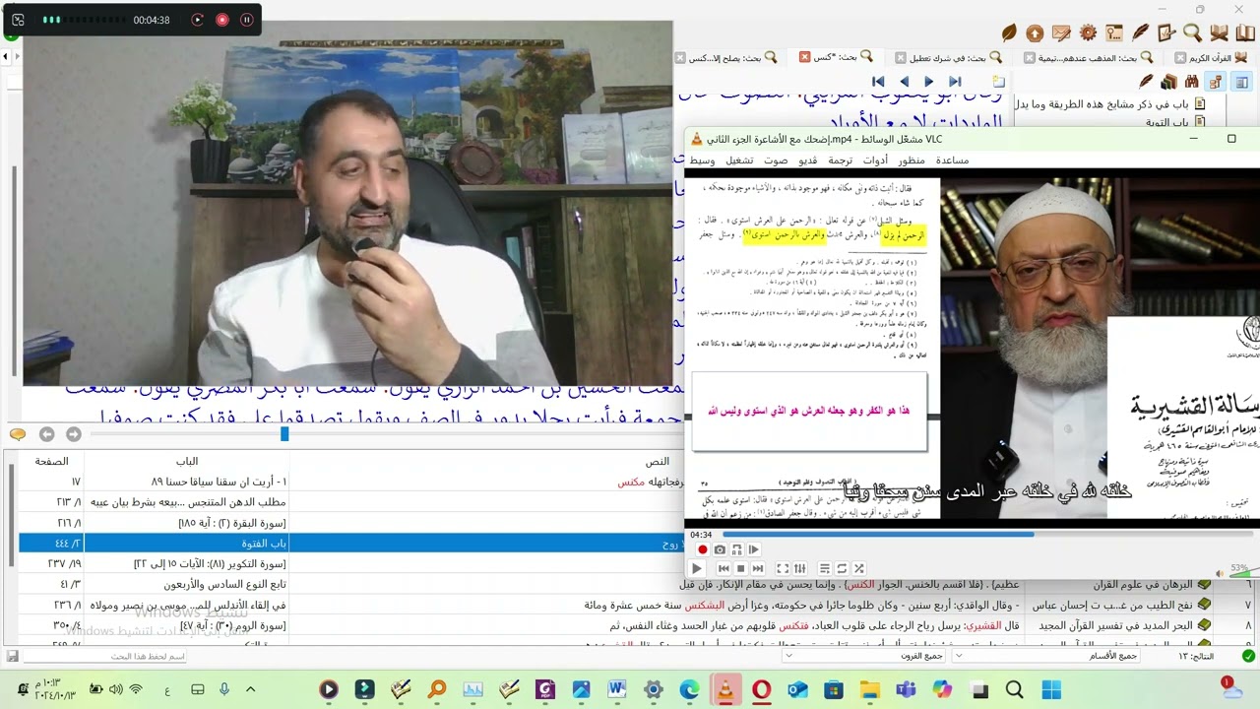Viewport: 1260px width, 709px height.
Task: Click the small feather pen icon in book toolbar
Action: 1146,82
